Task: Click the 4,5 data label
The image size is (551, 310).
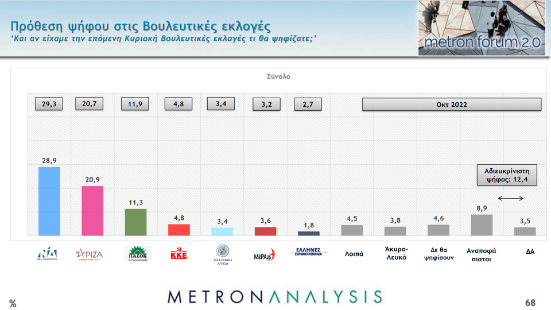Action: click(352, 219)
